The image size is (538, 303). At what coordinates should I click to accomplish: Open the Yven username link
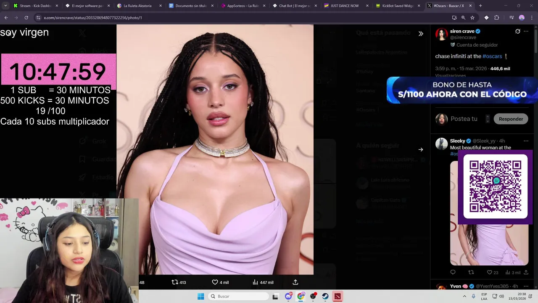pos(456,286)
